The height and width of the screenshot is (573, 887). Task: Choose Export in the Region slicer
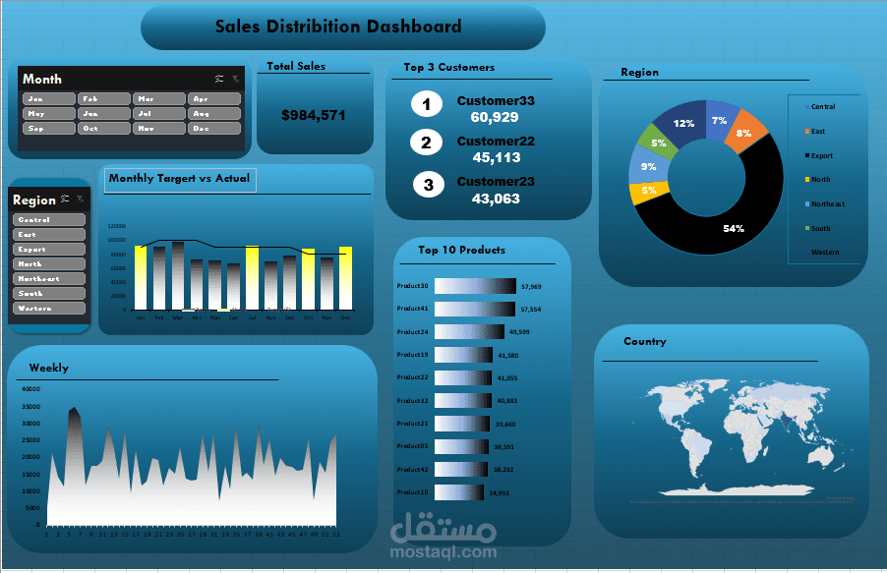point(49,249)
